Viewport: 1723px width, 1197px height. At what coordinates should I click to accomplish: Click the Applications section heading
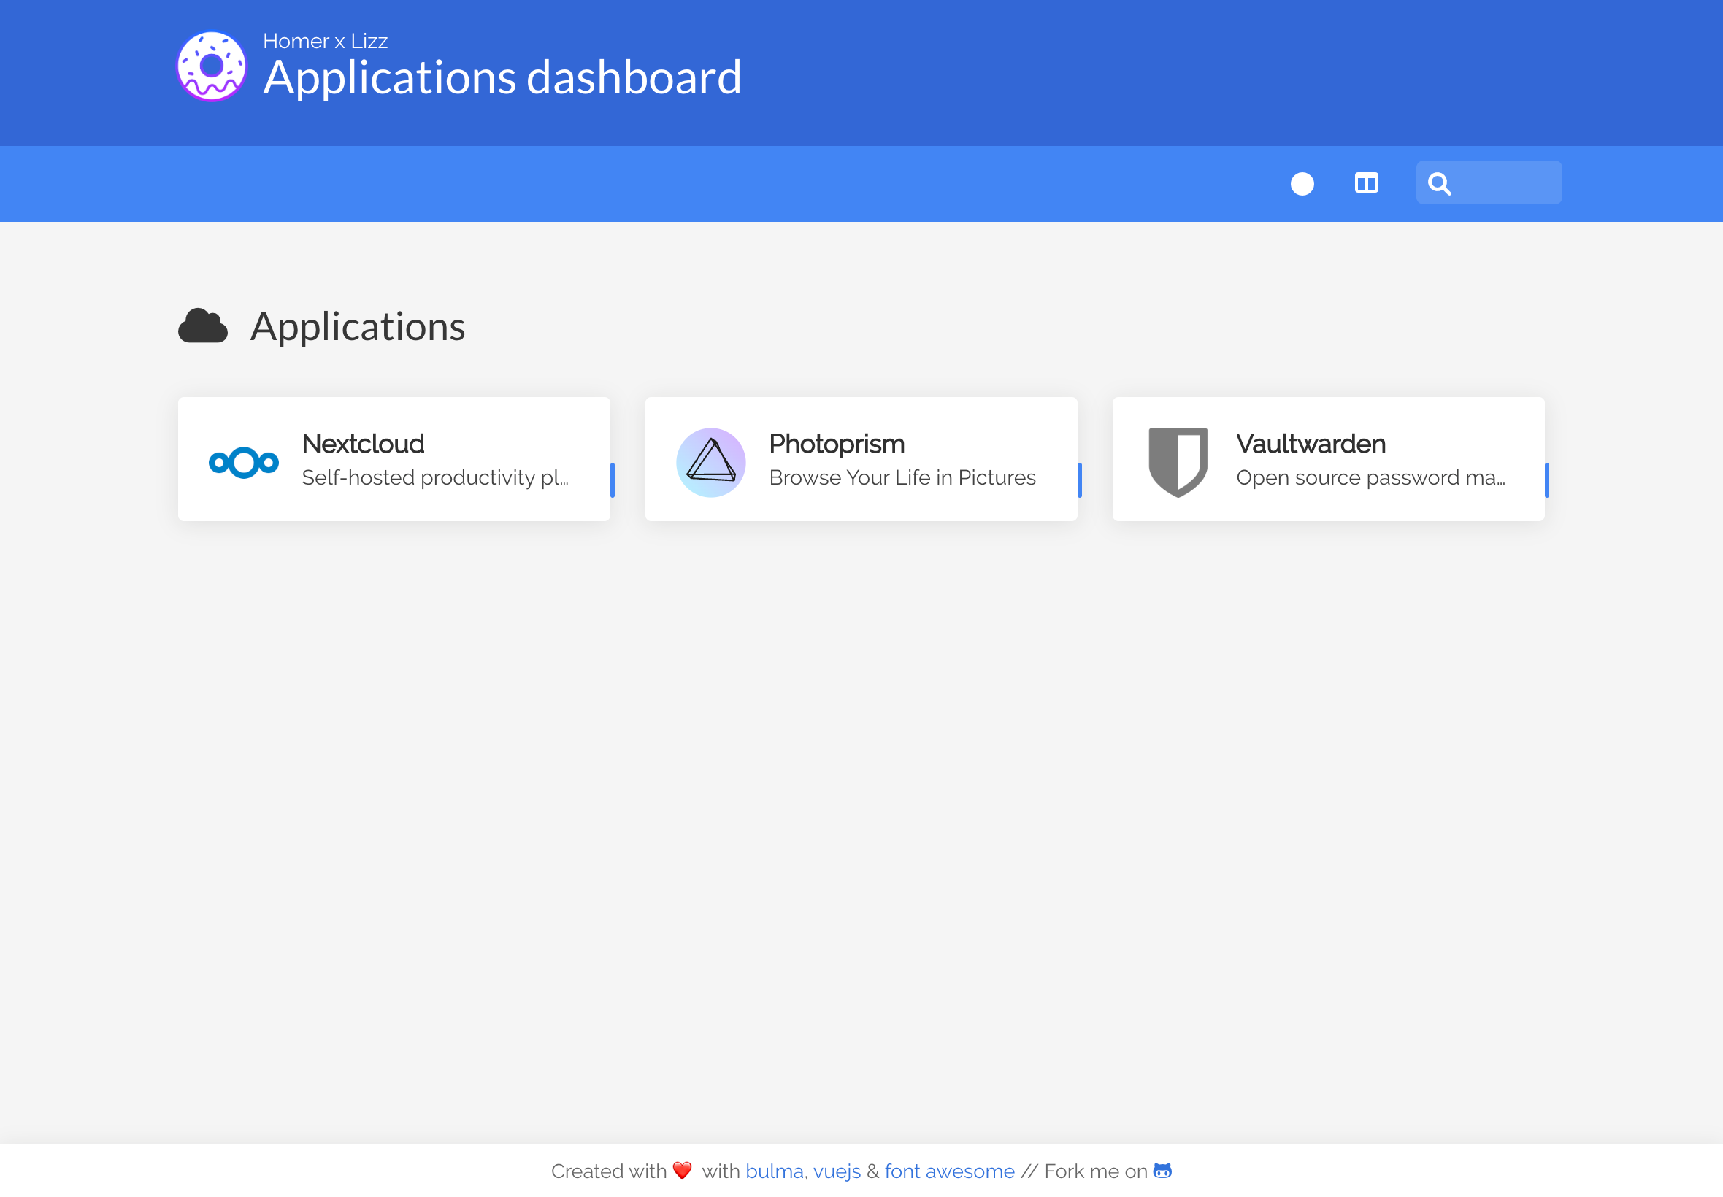tap(358, 327)
